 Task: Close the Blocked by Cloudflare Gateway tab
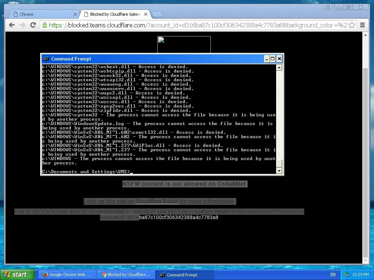[146, 14]
